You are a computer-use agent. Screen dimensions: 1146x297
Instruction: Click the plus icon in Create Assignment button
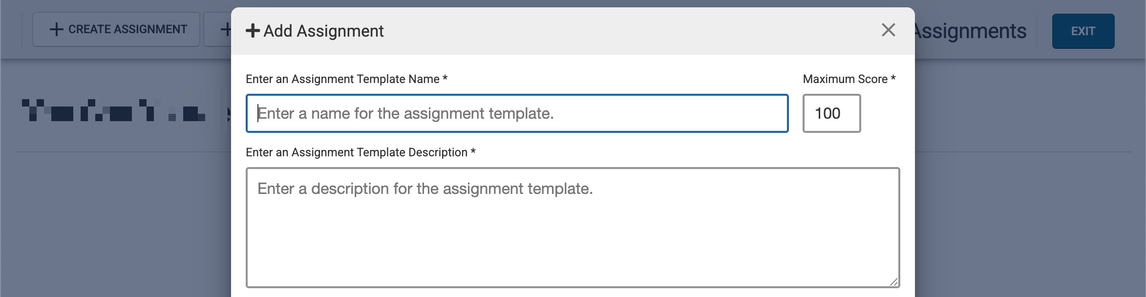57,30
